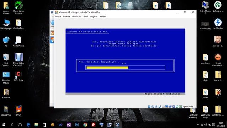The width and height of the screenshot is (227, 128).
Task: Launch the NCH Suite shortcut
Action: point(18,76)
